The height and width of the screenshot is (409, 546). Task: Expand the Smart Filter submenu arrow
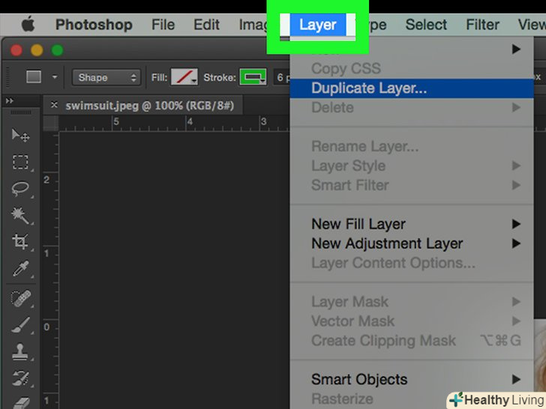pyautogui.click(x=516, y=185)
